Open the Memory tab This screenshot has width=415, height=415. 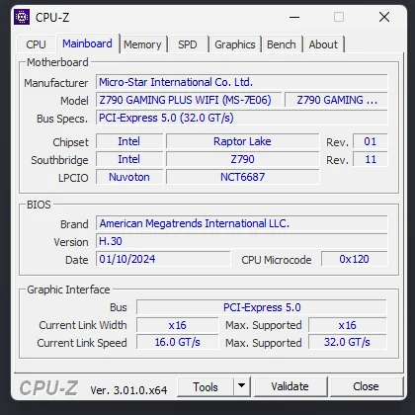pos(142,44)
